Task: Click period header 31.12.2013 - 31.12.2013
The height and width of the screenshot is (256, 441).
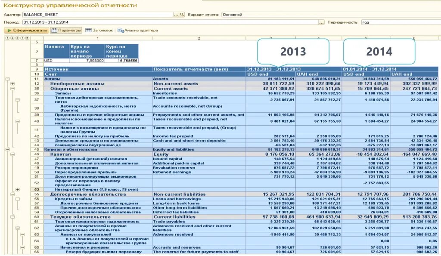Action: click(294, 69)
